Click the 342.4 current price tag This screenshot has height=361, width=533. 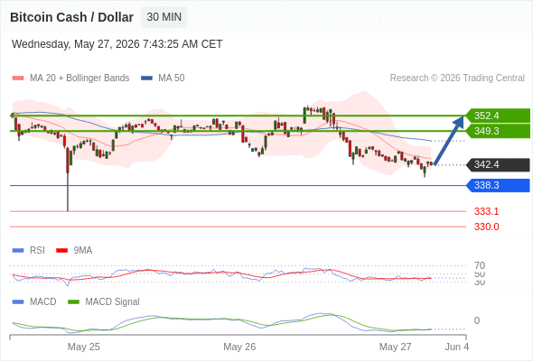tap(498, 165)
